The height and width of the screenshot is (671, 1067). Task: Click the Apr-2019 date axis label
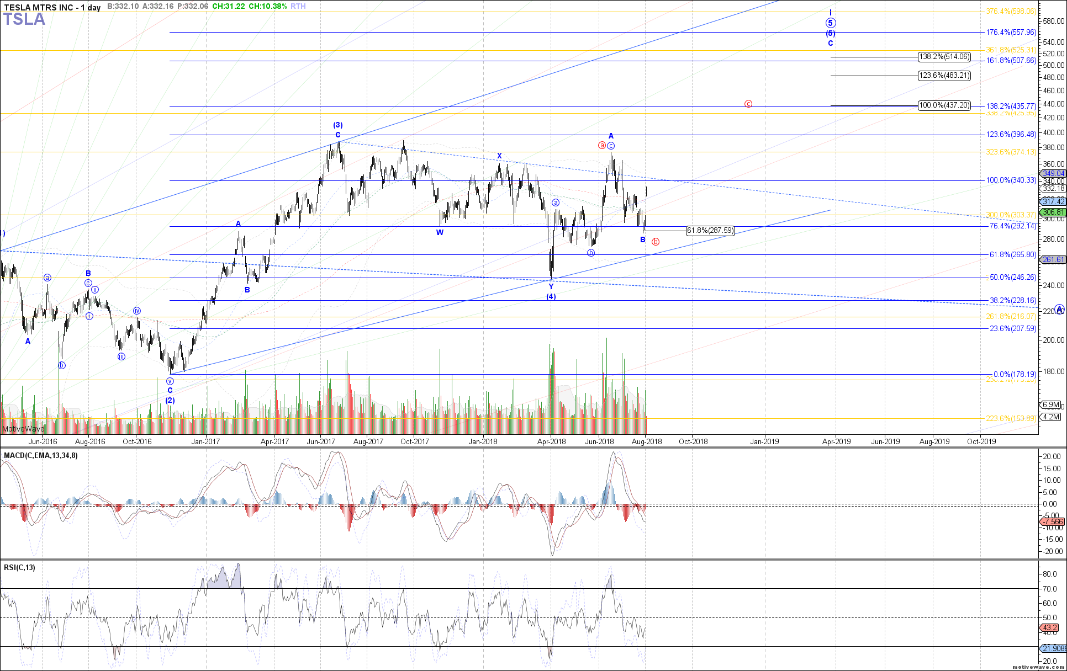(837, 441)
